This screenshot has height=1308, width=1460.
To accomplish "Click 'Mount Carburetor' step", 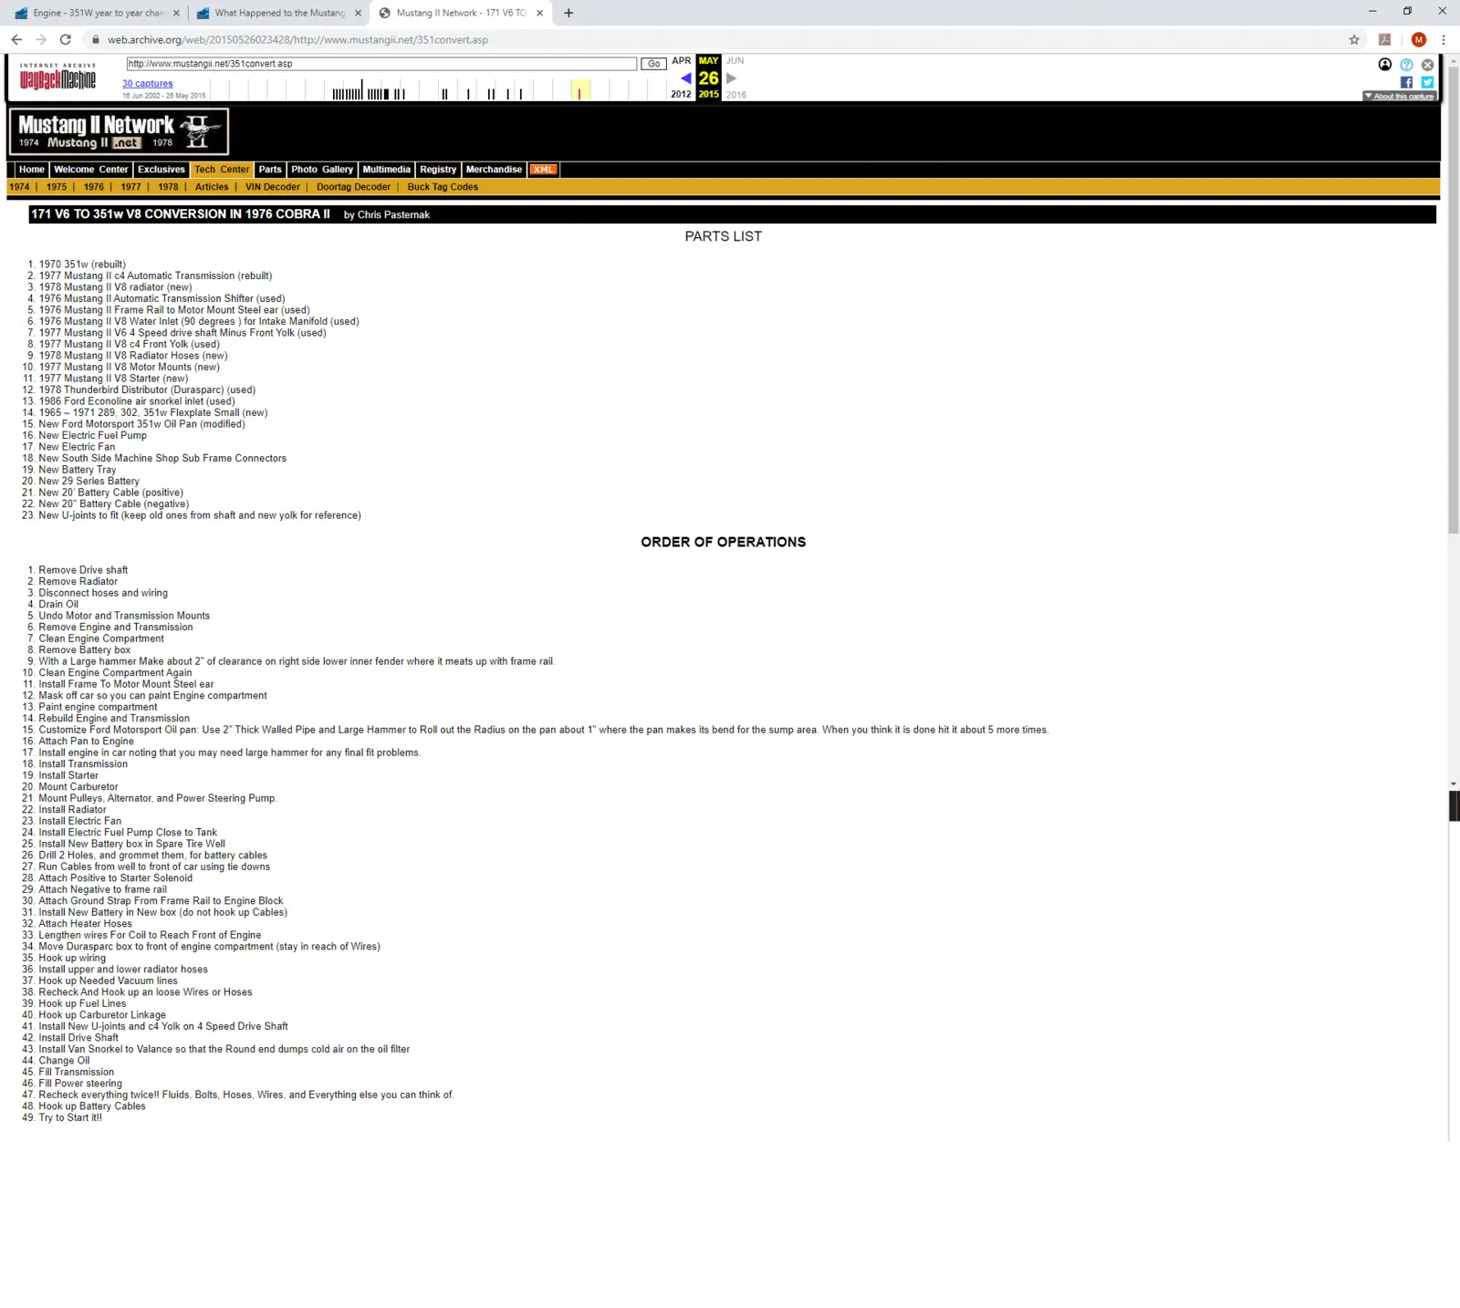I will 78,787.
